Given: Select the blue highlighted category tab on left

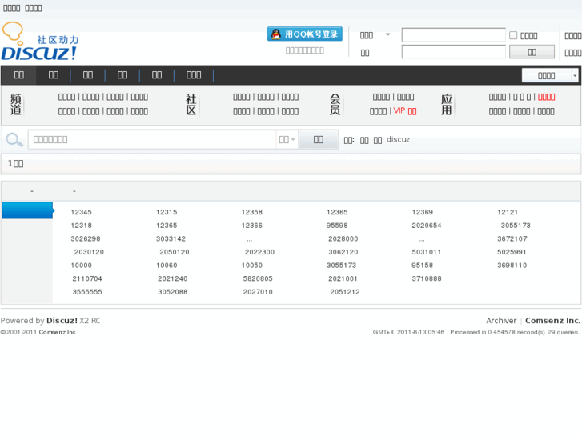Looking at the screenshot, I should point(27,211).
